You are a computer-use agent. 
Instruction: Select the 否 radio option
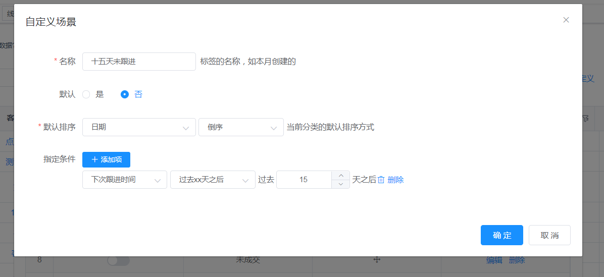coord(125,94)
